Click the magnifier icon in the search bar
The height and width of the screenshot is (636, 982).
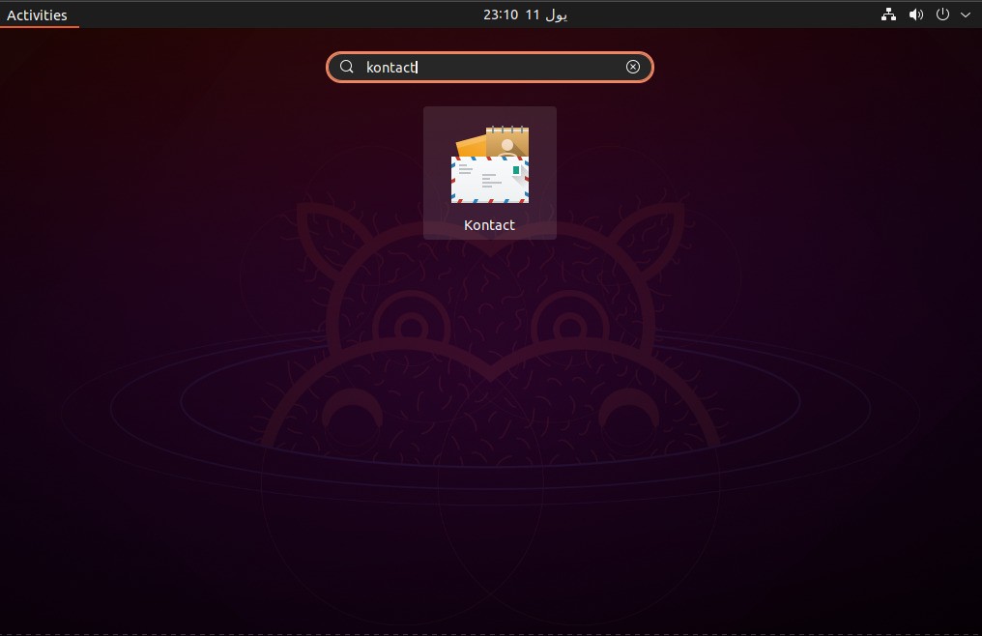coord(346,67)
